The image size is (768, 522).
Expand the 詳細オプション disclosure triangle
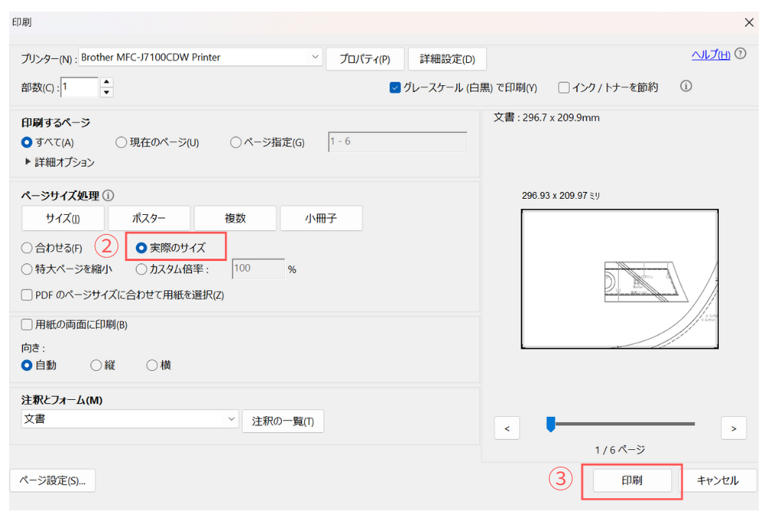28,162
